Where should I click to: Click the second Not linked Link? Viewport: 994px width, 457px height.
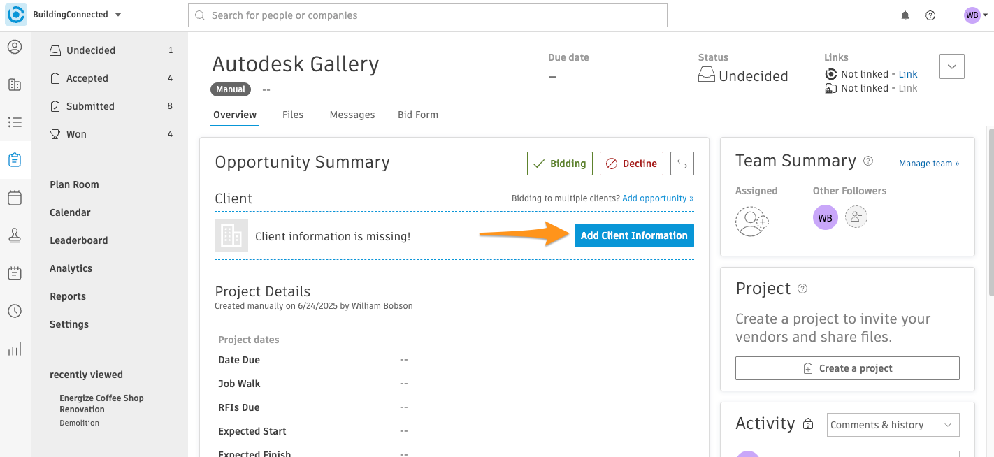pyautogui.click(x=908, y=88)
